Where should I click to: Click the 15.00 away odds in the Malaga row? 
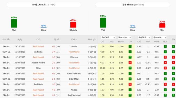[121, 90]
